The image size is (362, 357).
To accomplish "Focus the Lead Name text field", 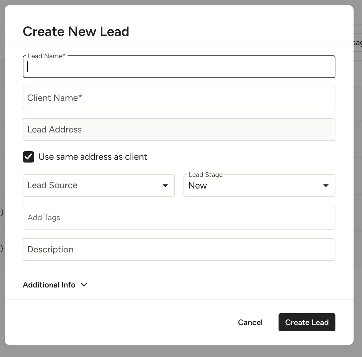I will [x=179, y=67].
